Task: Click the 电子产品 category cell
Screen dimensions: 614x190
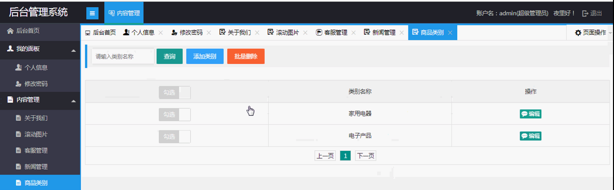Action: pos(360,135)
